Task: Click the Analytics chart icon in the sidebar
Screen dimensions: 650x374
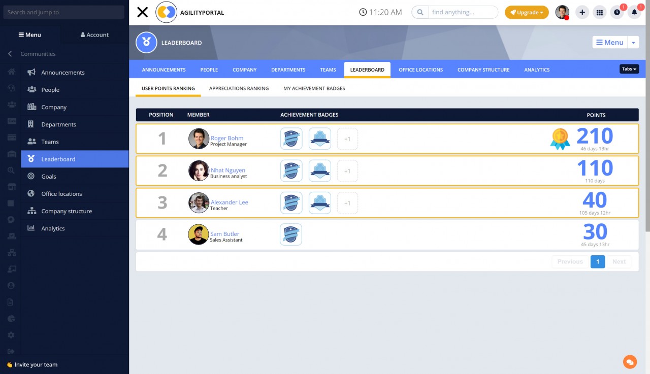Action: tap(31, 228)
